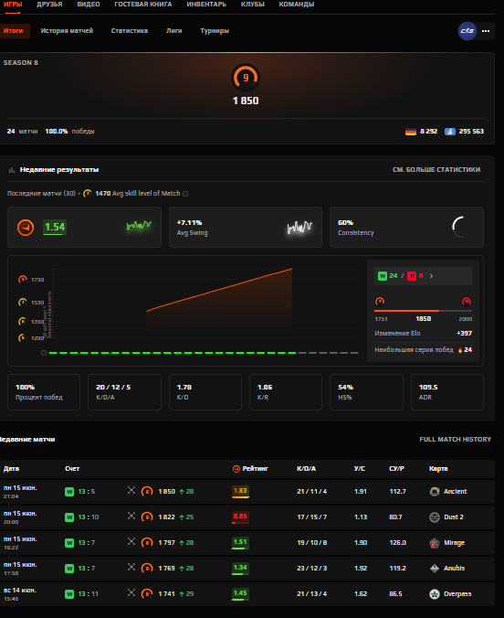Click the win badge in Anubis row
This screenshot has width=504, height=618.
tap(69, 569)
